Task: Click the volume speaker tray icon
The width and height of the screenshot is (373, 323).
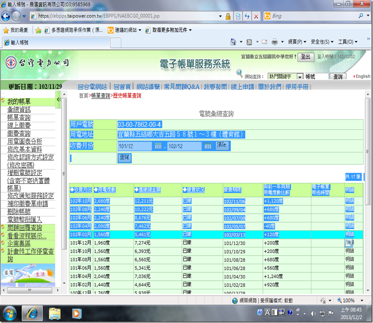Action: (x=313, y=314)
